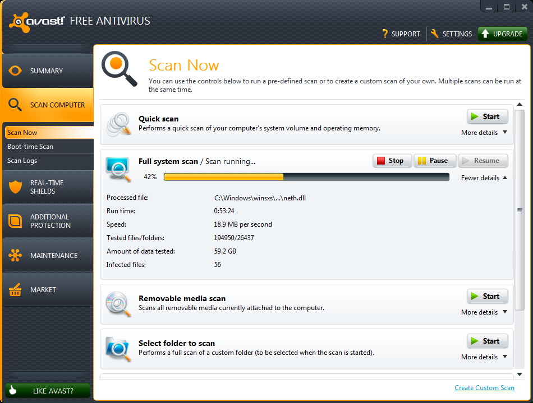Click processed file path neth.dll
533x403 pixels.
point(260,198)
